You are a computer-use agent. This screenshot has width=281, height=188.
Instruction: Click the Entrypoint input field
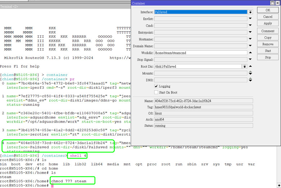click(201, 32)
